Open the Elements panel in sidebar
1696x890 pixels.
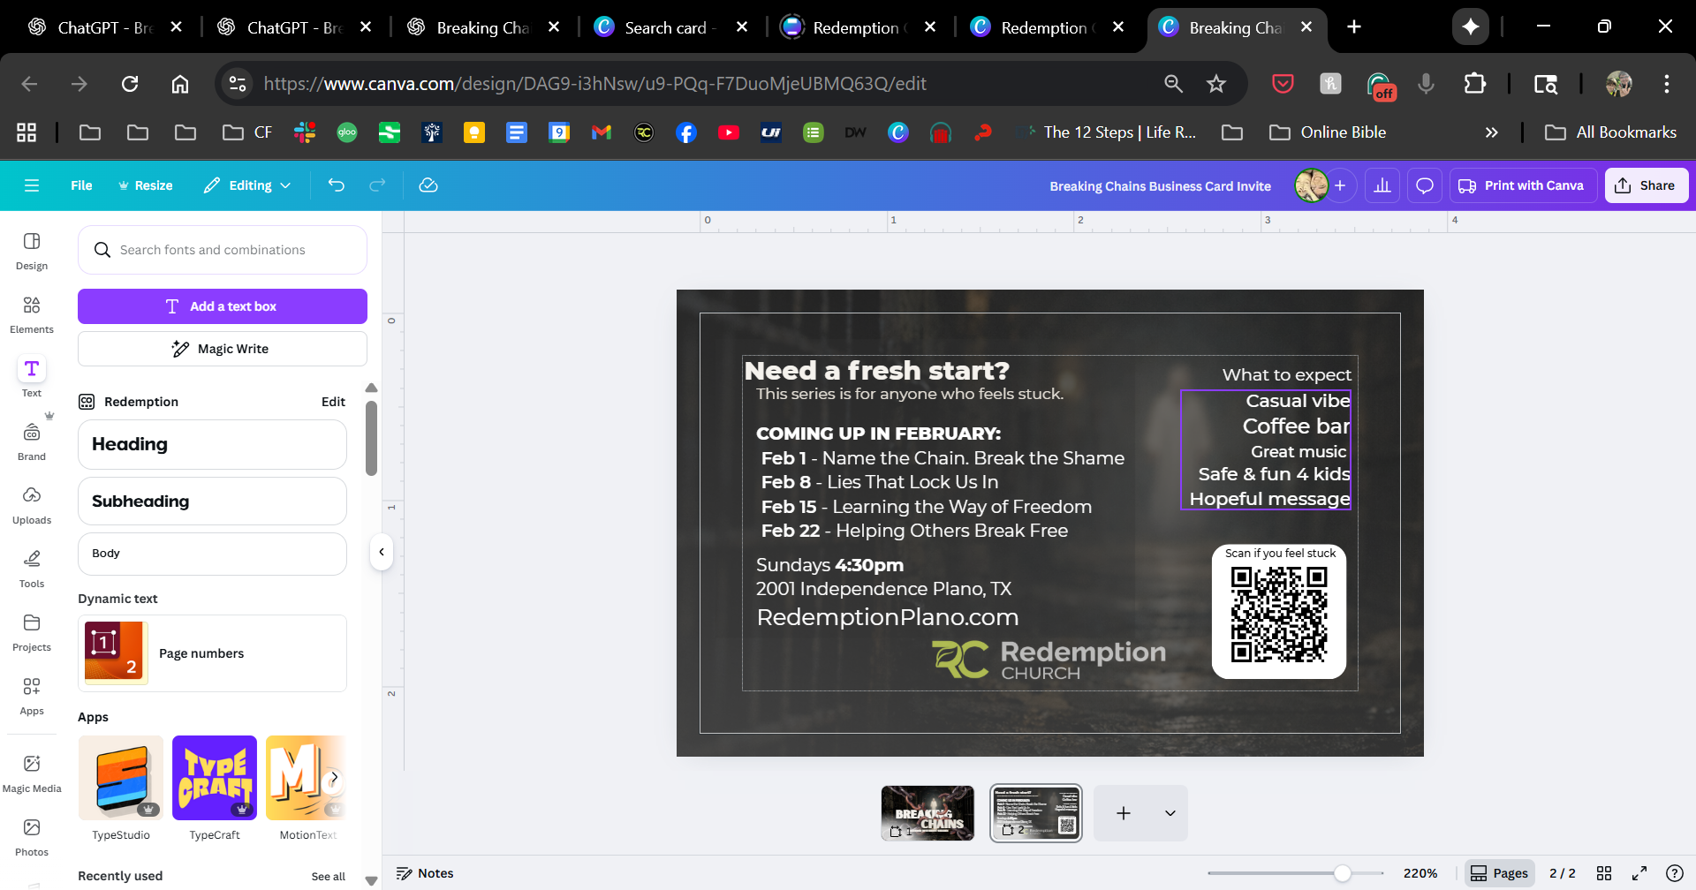point(32,314)
